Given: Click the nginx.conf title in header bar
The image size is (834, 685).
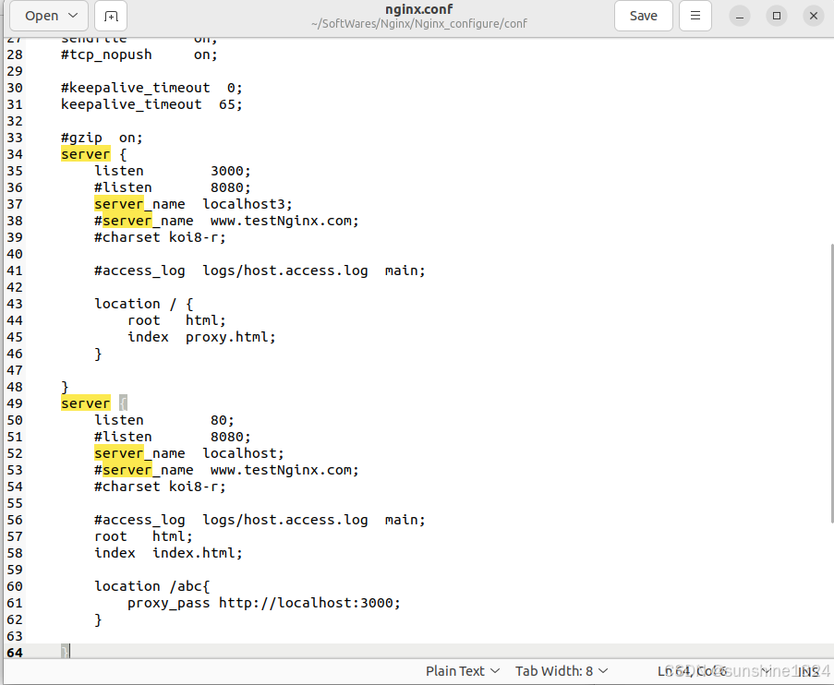Looking at the screenshot, I should point(419,9).
